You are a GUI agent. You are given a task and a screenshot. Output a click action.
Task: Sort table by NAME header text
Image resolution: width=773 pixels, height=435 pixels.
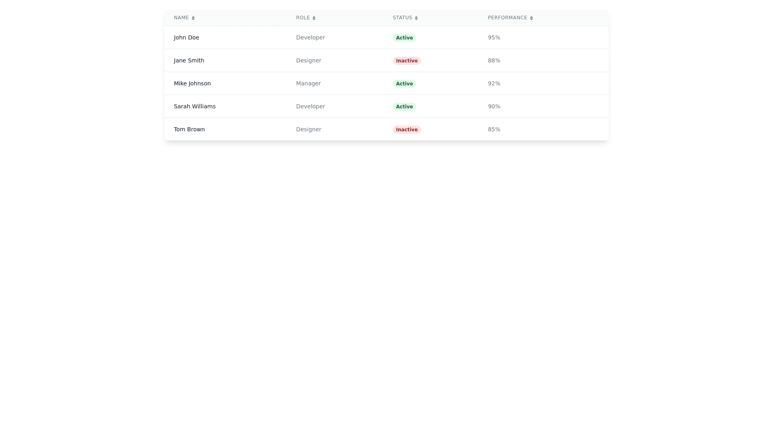coord(181,18)
